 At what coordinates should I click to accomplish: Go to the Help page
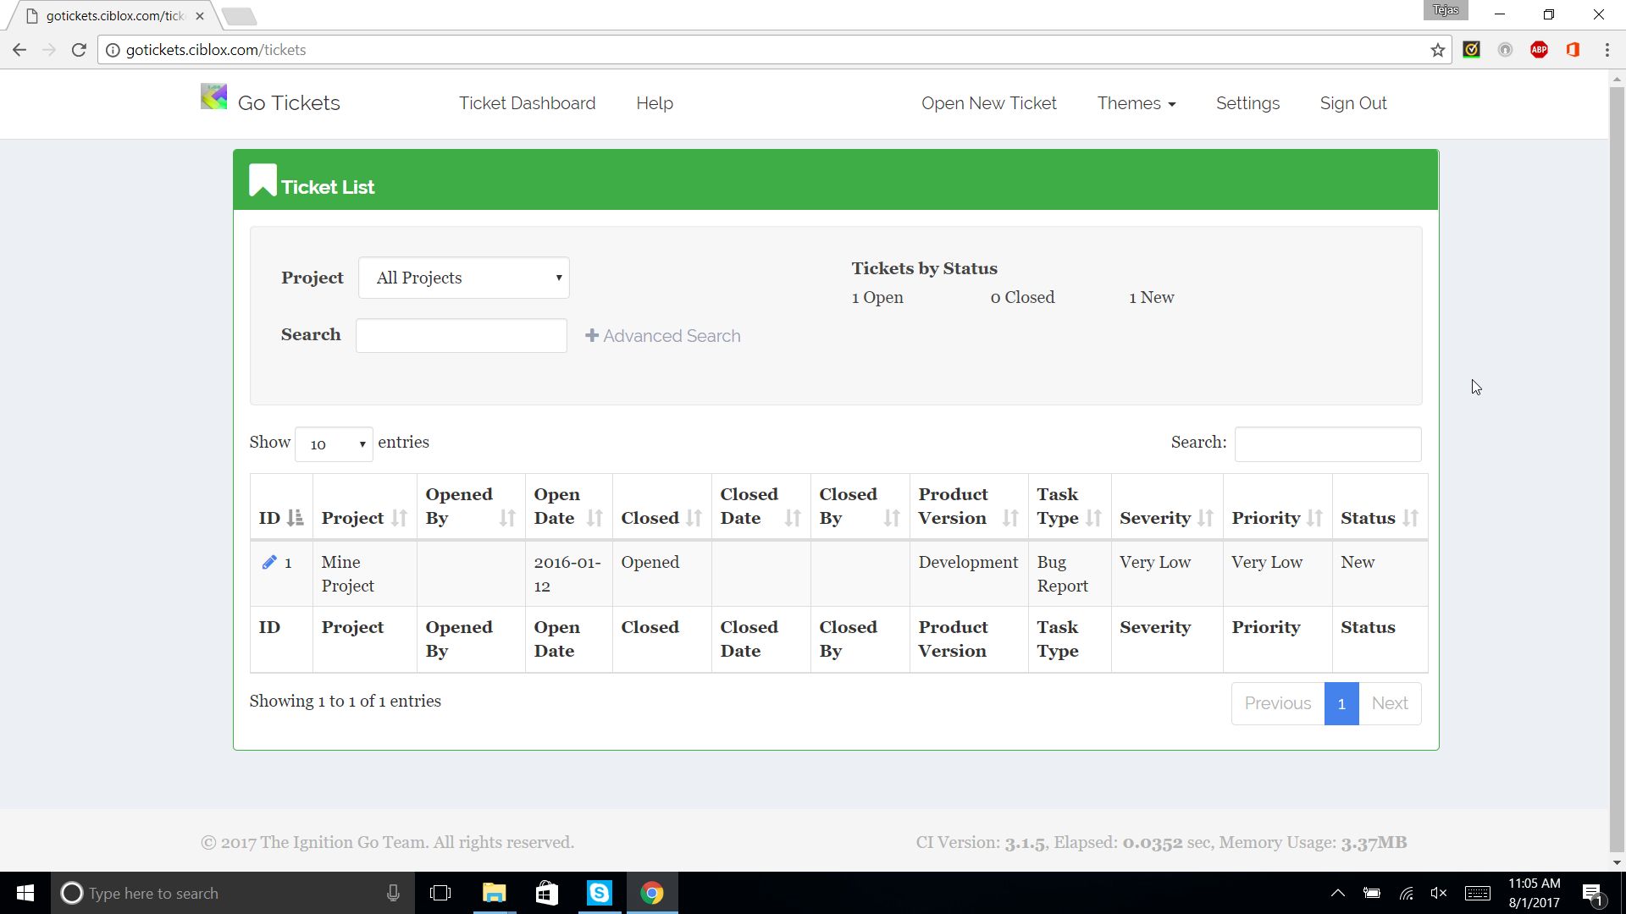click(654, 103)
